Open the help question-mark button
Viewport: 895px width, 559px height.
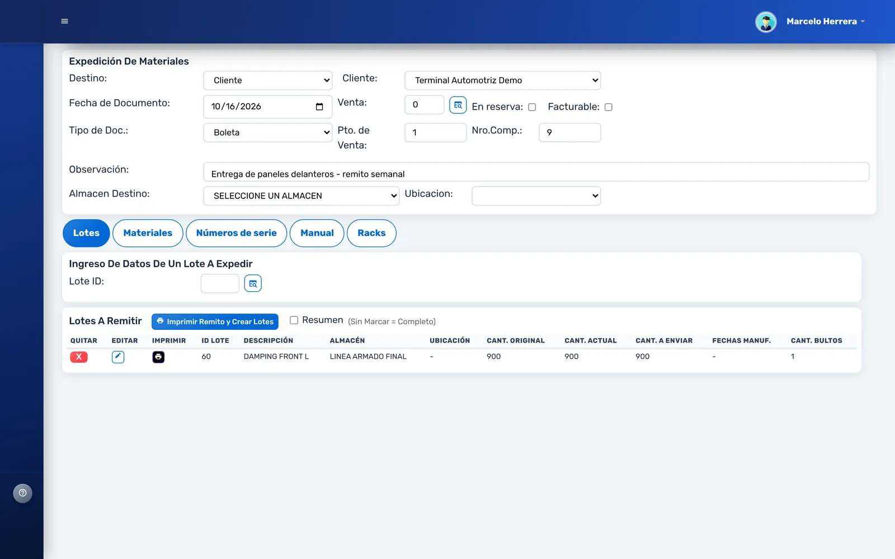23,493
